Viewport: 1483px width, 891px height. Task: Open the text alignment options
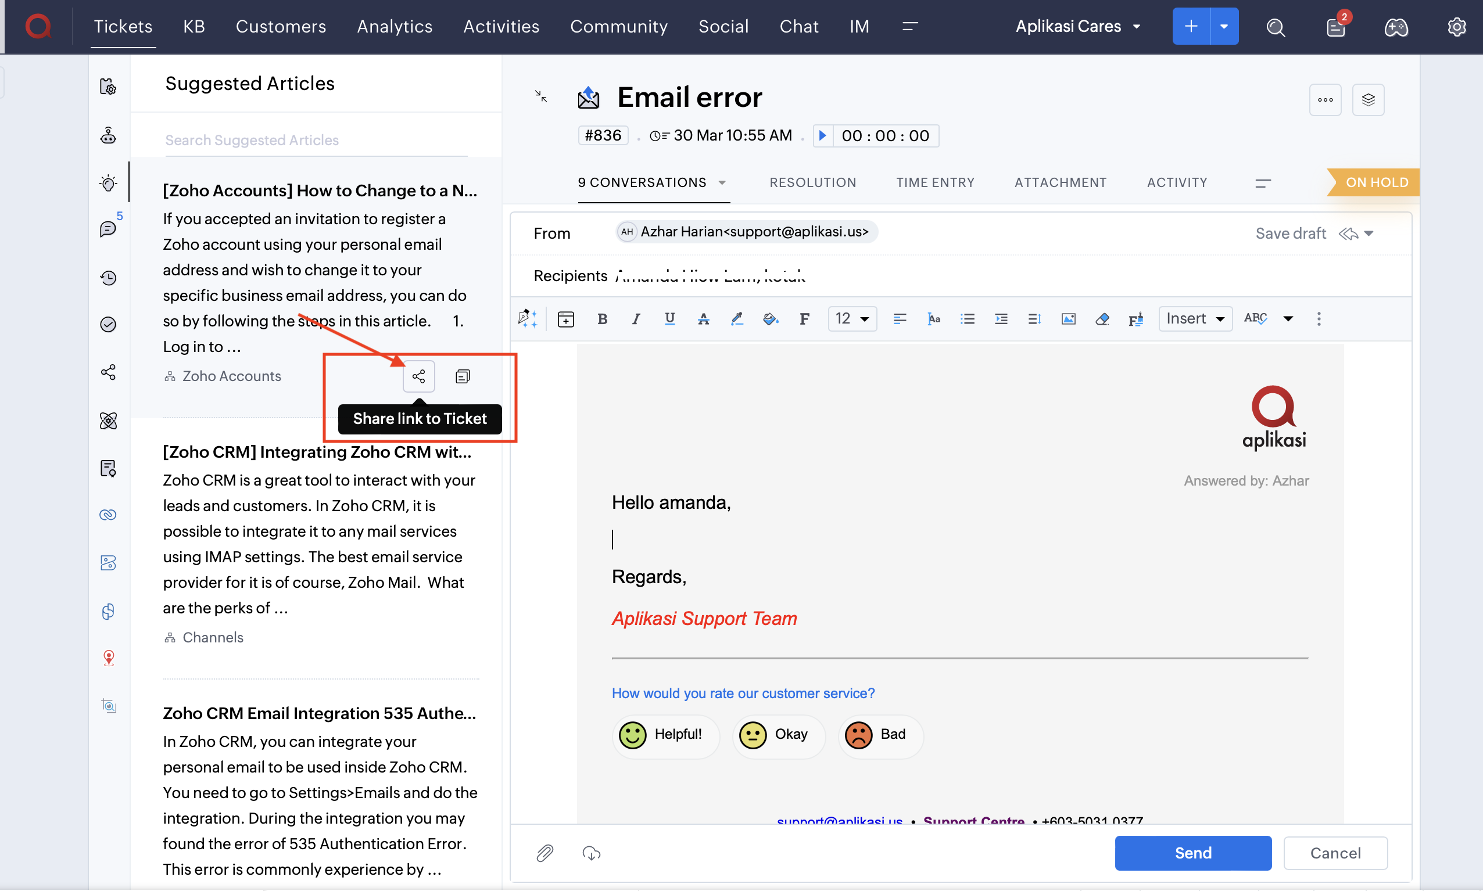[899, 319]
